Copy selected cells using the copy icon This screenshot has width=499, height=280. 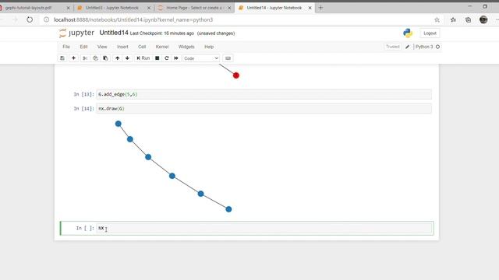(95, 58)
